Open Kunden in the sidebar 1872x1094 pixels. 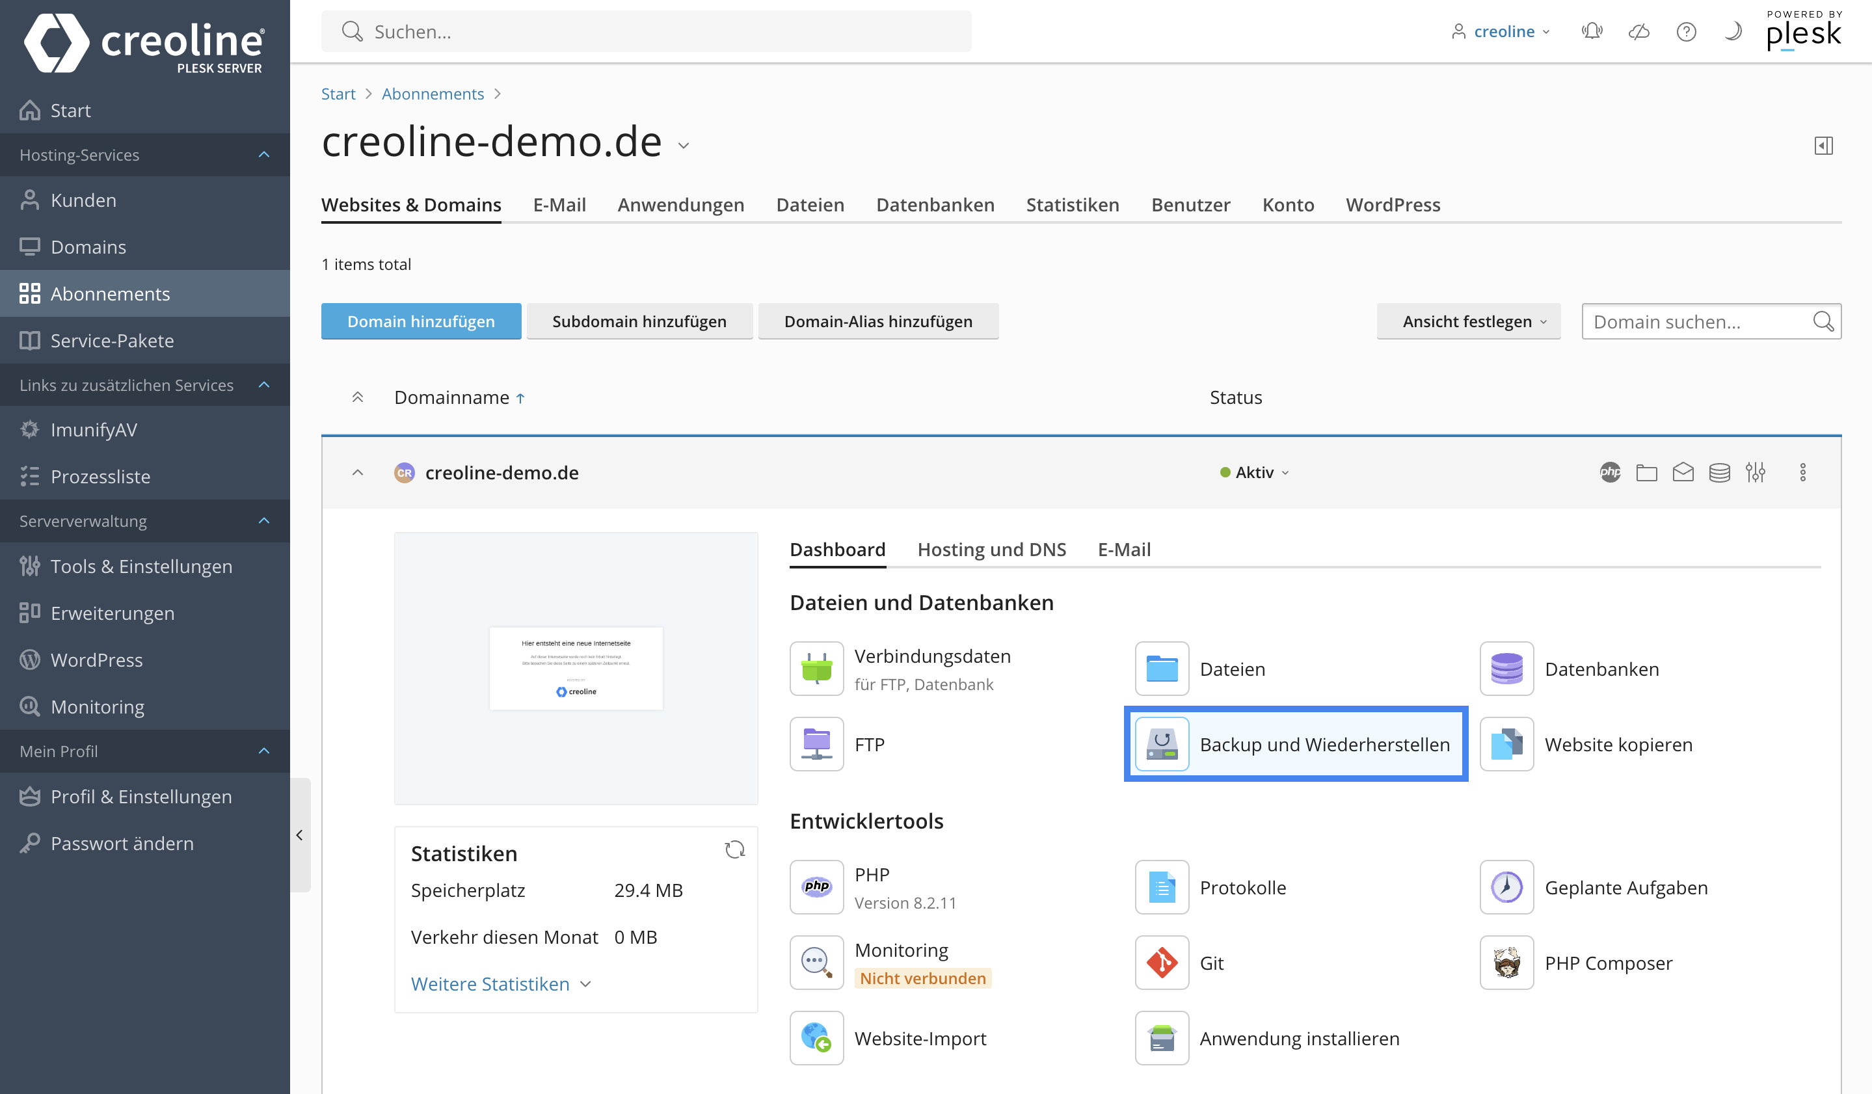click(145, 200)
